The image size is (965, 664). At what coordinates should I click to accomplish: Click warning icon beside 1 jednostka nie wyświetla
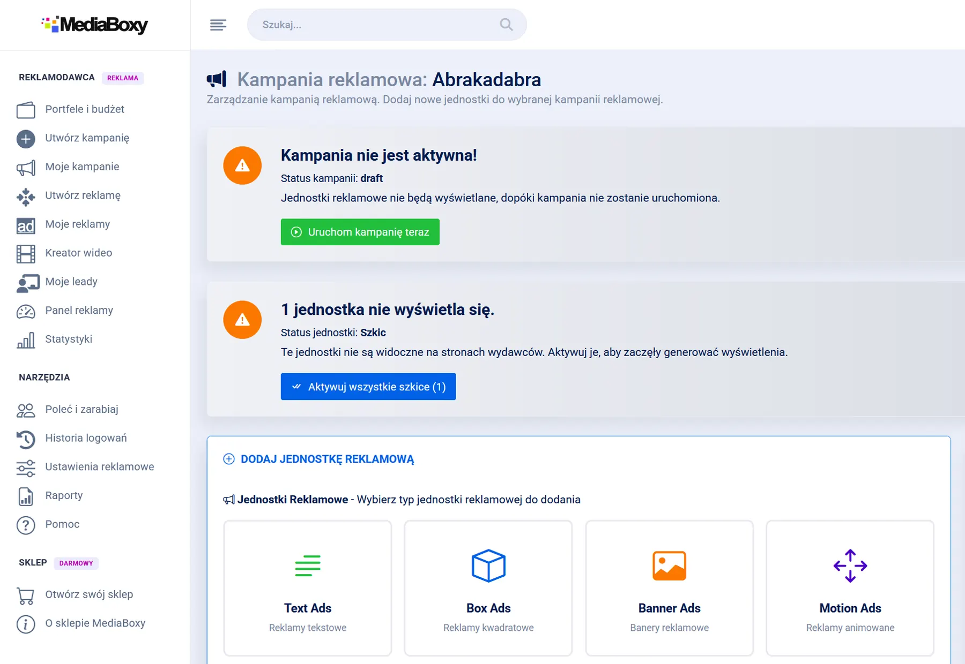click(242, 320)
